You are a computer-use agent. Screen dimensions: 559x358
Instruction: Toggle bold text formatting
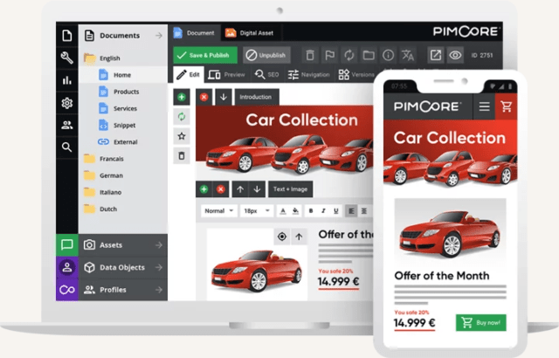[x=311, y=211]
